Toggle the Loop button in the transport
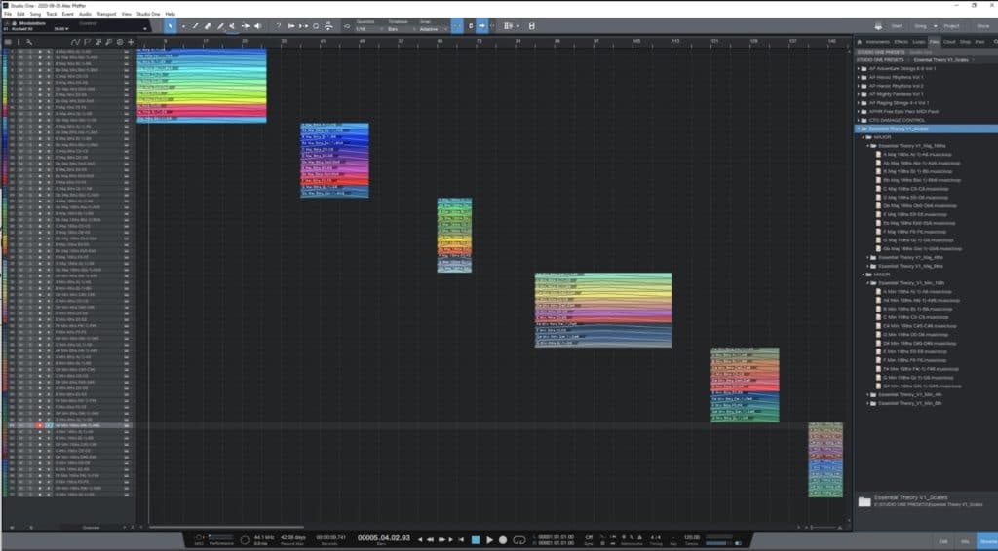 tap(519, 539)
